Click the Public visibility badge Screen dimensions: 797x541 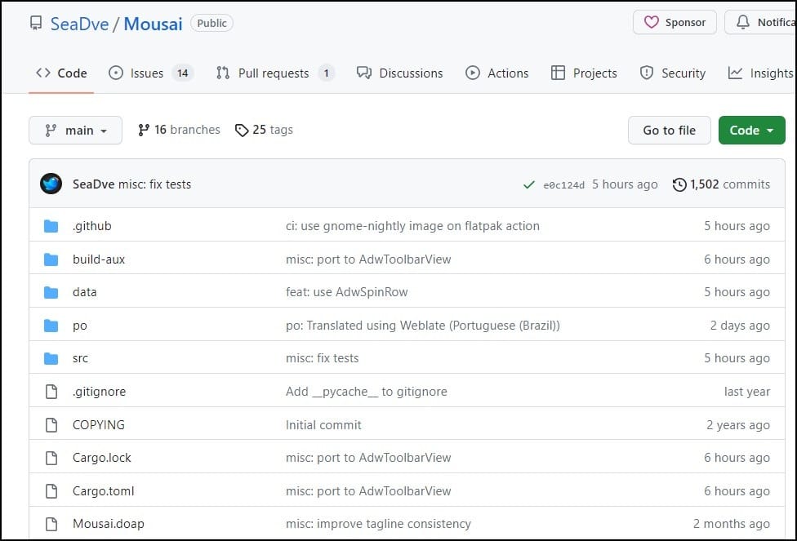211,23
